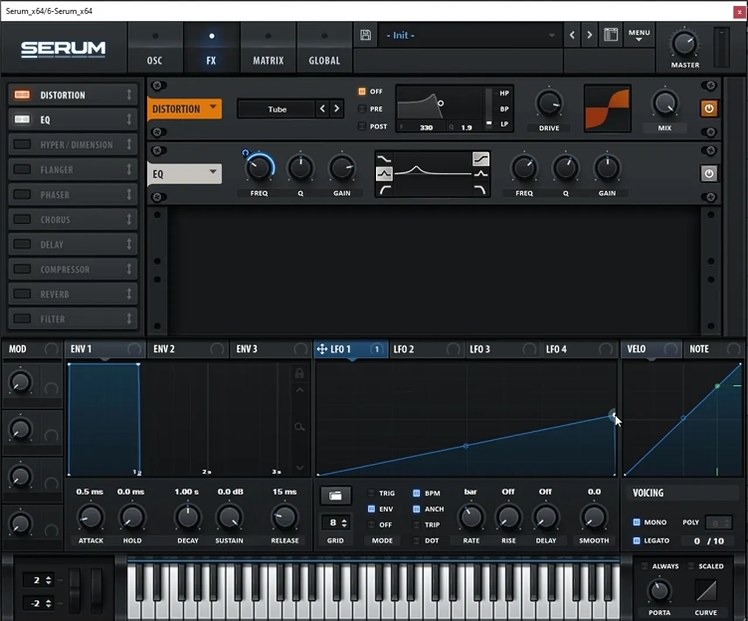This screenshot has width=748, height=621.
Task: Switch to the OSC tab
Action: point(154,48)
